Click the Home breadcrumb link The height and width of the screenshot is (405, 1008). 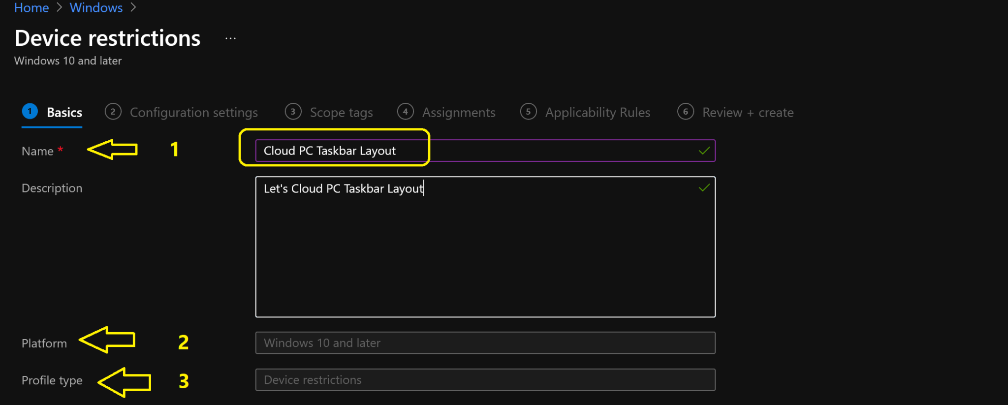[31, 8]
